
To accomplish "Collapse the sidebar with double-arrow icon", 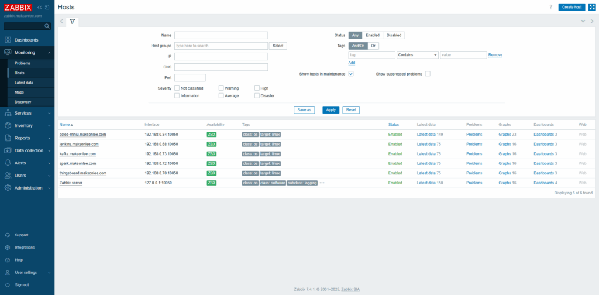I will point(39,7).
